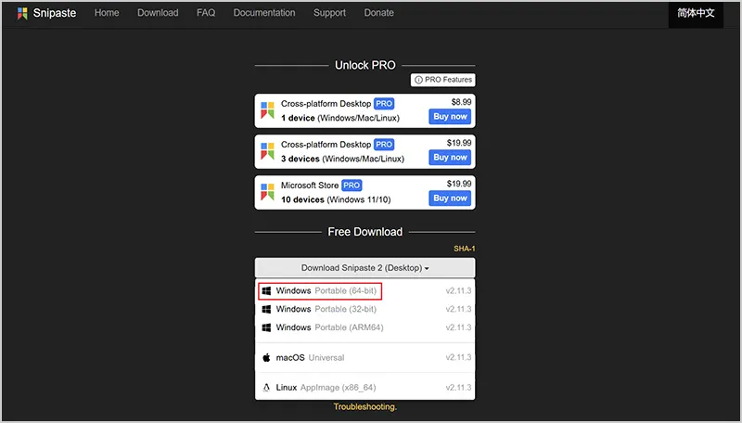Screen dimensions: 742x423
Task: Open the PRO Features info button
Action: [443, 81]
